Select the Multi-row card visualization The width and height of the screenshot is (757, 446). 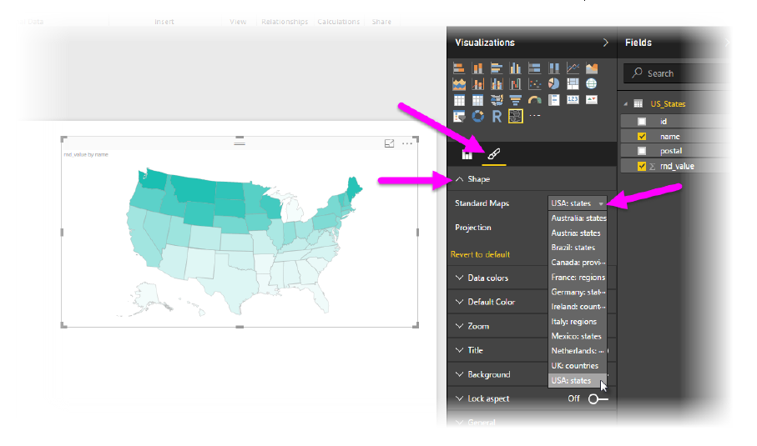tap(553, 100)
